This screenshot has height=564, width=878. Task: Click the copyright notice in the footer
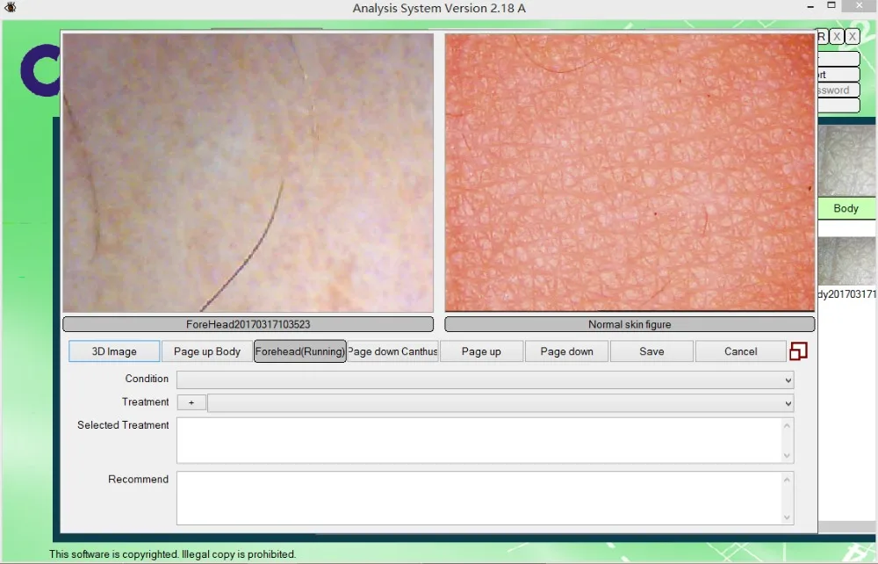click(172, 554)
